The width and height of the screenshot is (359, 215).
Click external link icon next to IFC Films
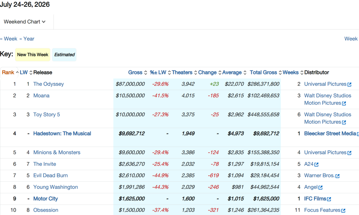(329, 199)
